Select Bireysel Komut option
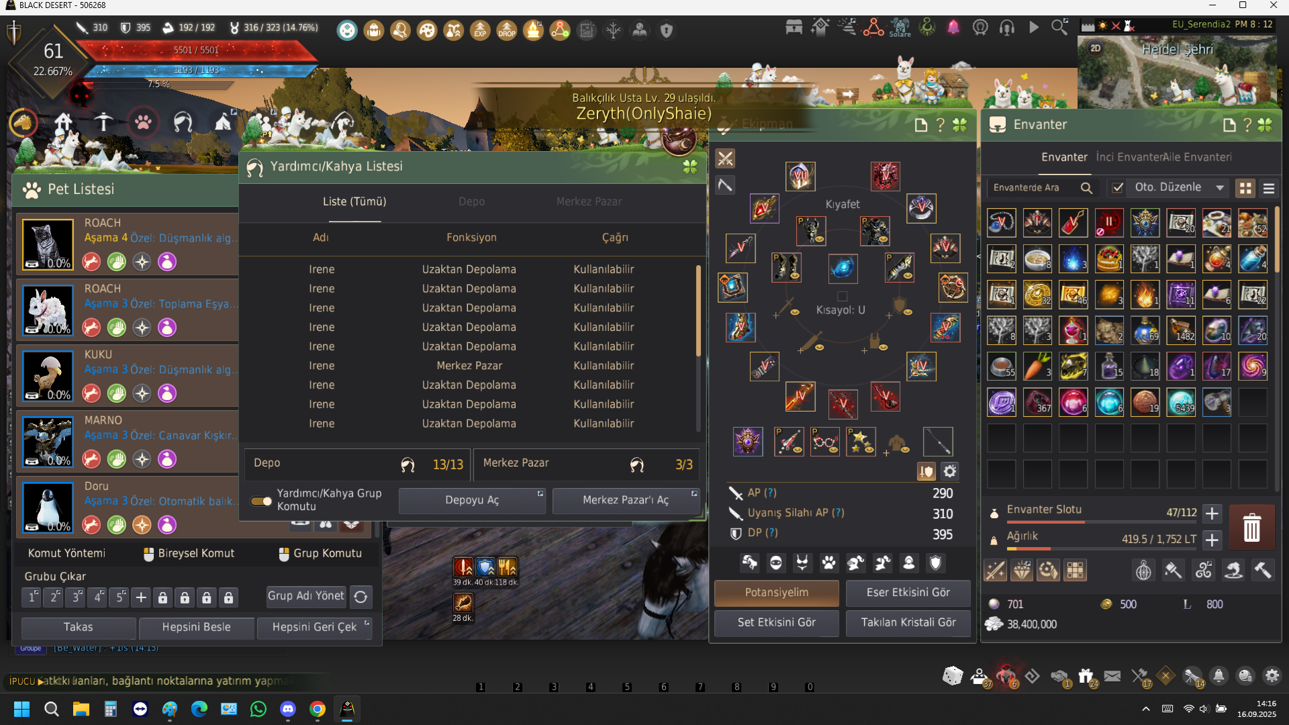The height and width of the screenshot is (725, 1289). coord(189,554)
